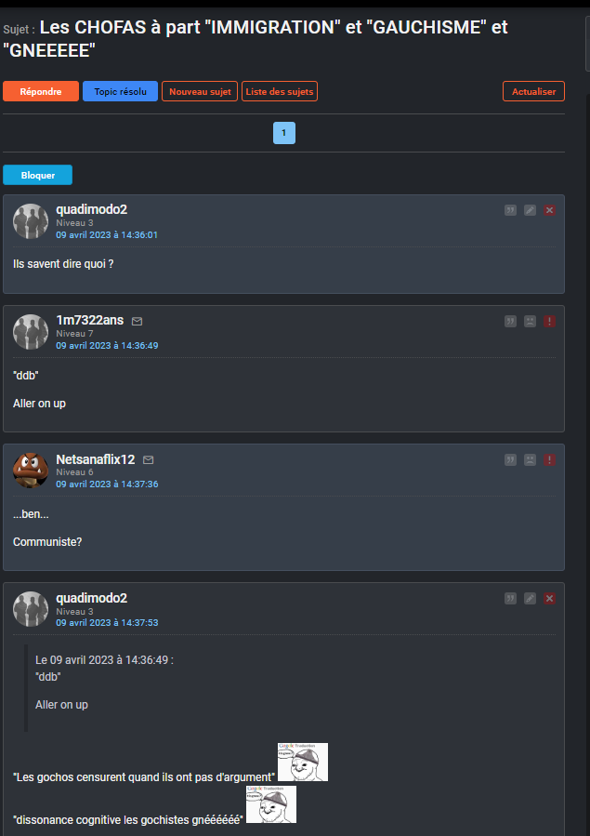Blacklist Netsanaflix12 via sad-face icon
This screenshot has height=836, width=590.
coord(530,459)
